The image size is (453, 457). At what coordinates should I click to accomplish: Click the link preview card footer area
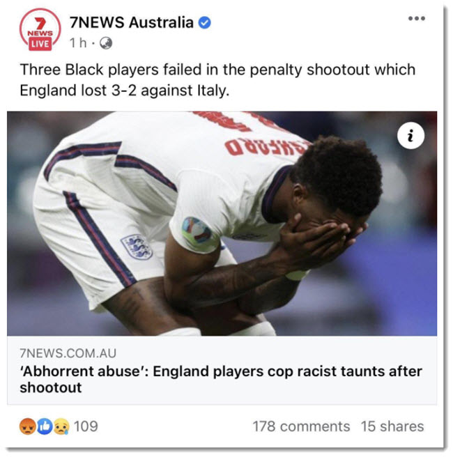pyautogui.click(x=222, y=370)
